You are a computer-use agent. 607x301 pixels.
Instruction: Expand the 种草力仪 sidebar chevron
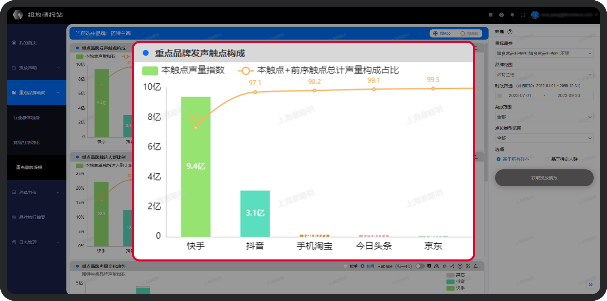(58, 192)
